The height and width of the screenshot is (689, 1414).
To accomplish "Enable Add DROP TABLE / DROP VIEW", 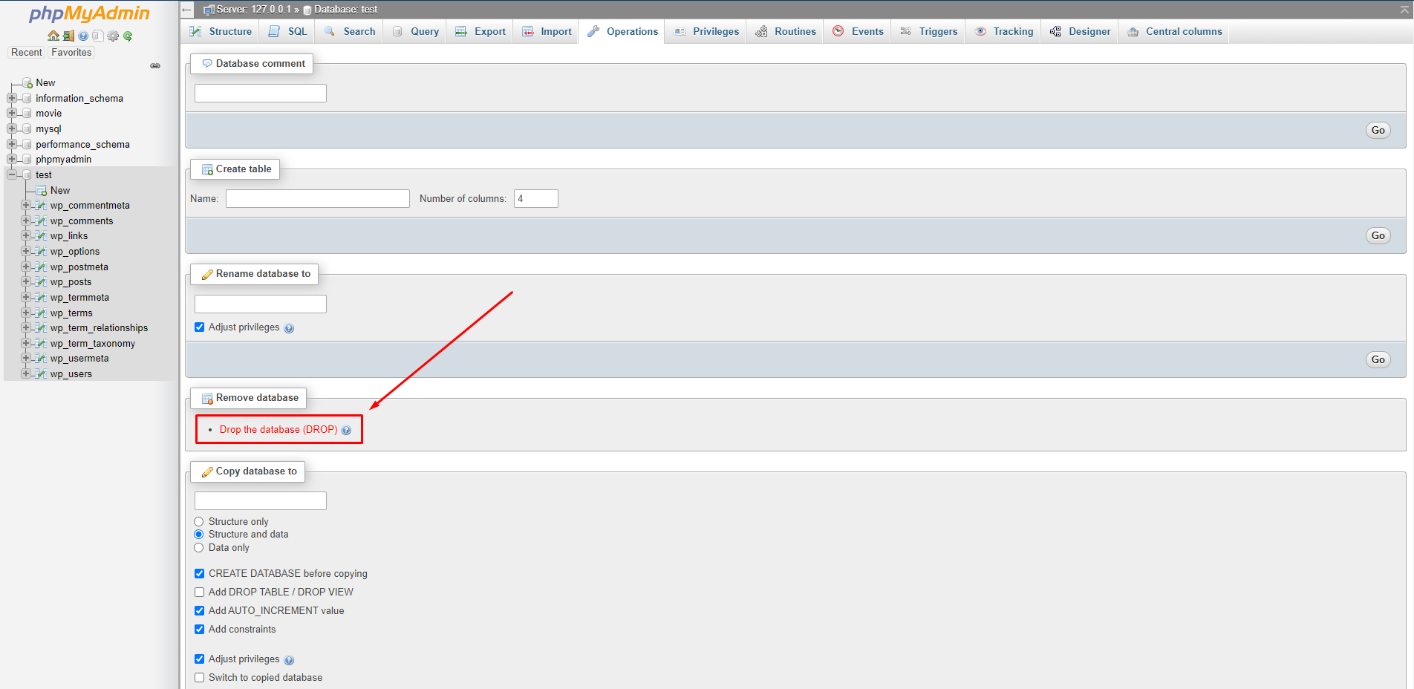I will (x=199, y=592).
